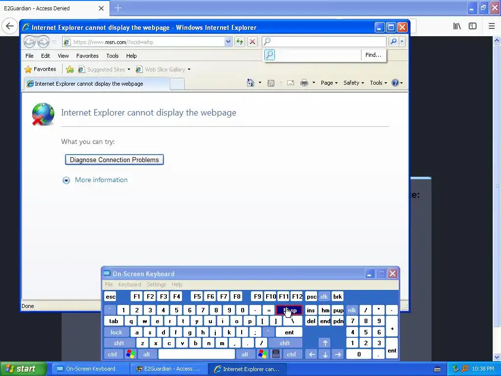Expand More information section
Screen dimensions: 501x376
point(95,180)
